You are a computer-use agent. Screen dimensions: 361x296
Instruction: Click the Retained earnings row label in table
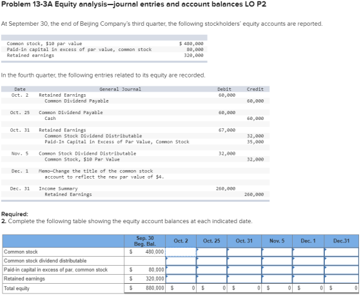24,279
